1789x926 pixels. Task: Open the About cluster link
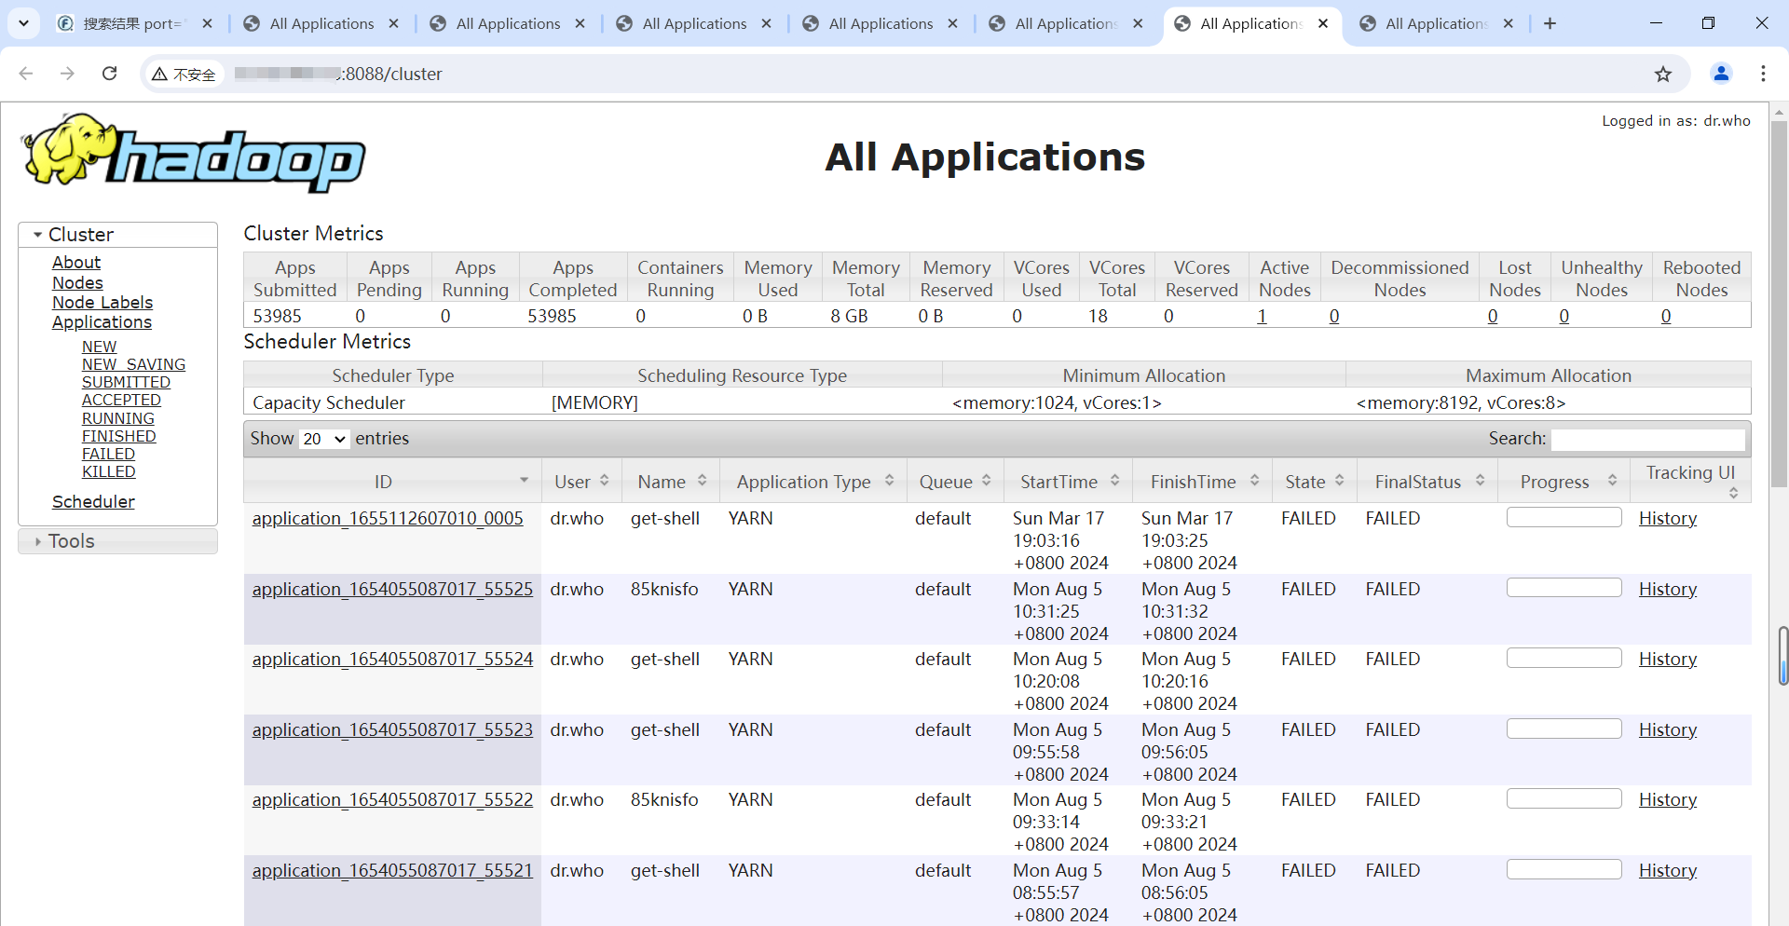(x=76, y=263)
